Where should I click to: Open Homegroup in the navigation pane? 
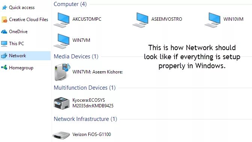17,68
